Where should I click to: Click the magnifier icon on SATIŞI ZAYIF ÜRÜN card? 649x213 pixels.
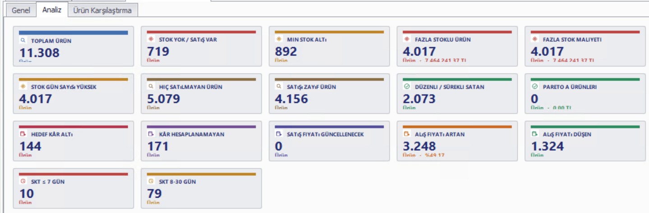[x=280, y=87]
